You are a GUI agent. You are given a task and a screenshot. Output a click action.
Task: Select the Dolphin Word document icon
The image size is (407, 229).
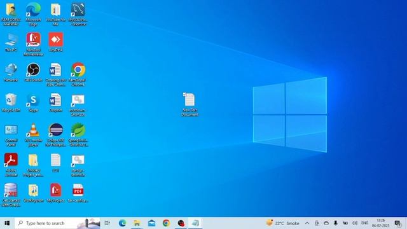[55, 102]
